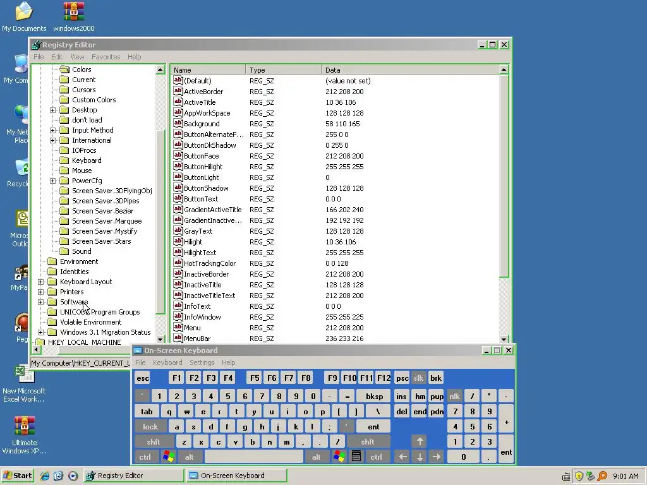This screenshot has width=647, height=485.
Task: Expand the PowerCfg key
Action: tap(53, 181)
